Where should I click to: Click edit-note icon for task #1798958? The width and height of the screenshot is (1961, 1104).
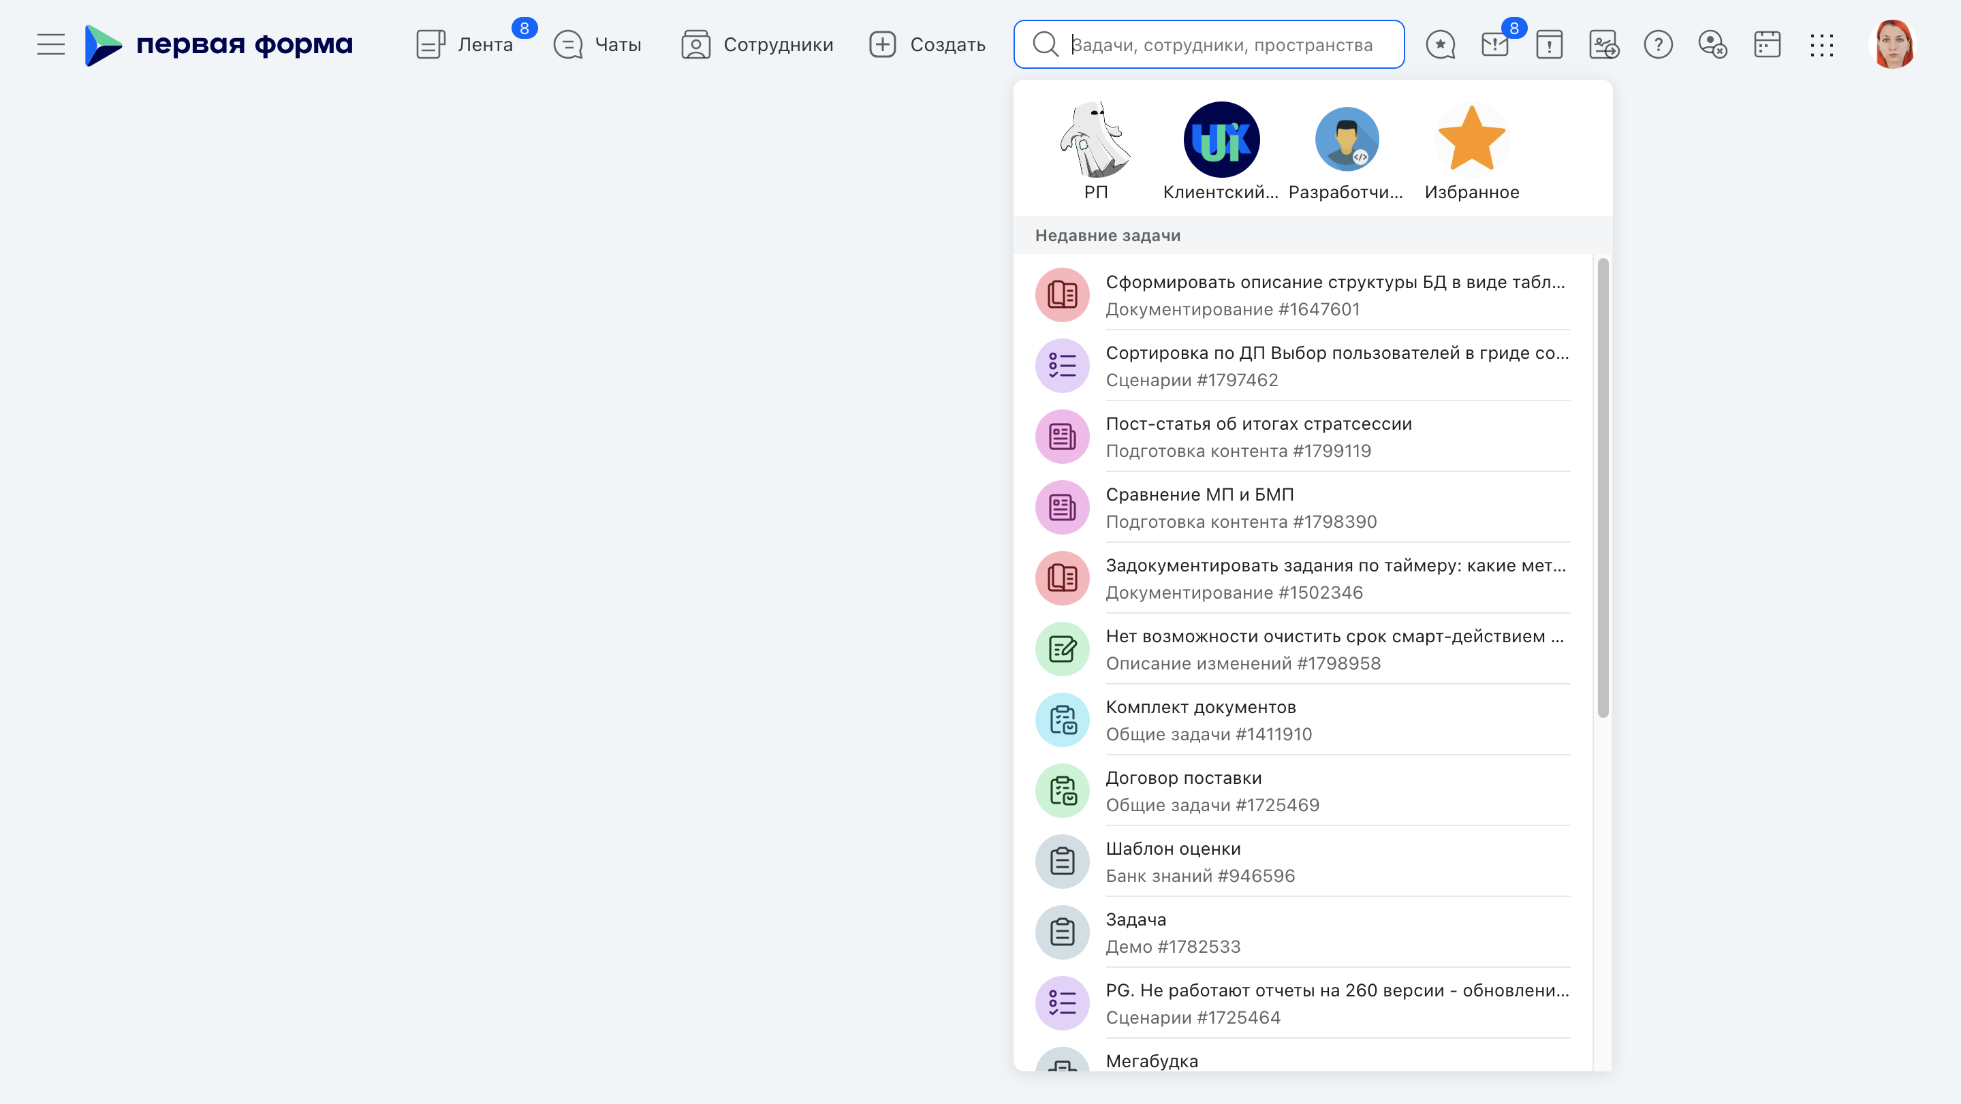point(1062,648)
